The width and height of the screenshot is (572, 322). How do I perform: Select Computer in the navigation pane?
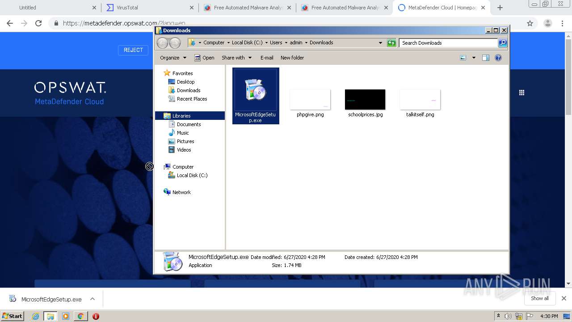183,167
